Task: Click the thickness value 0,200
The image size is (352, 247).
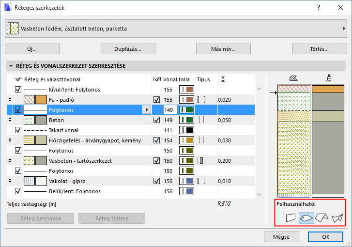Action: tap(224, 161)
